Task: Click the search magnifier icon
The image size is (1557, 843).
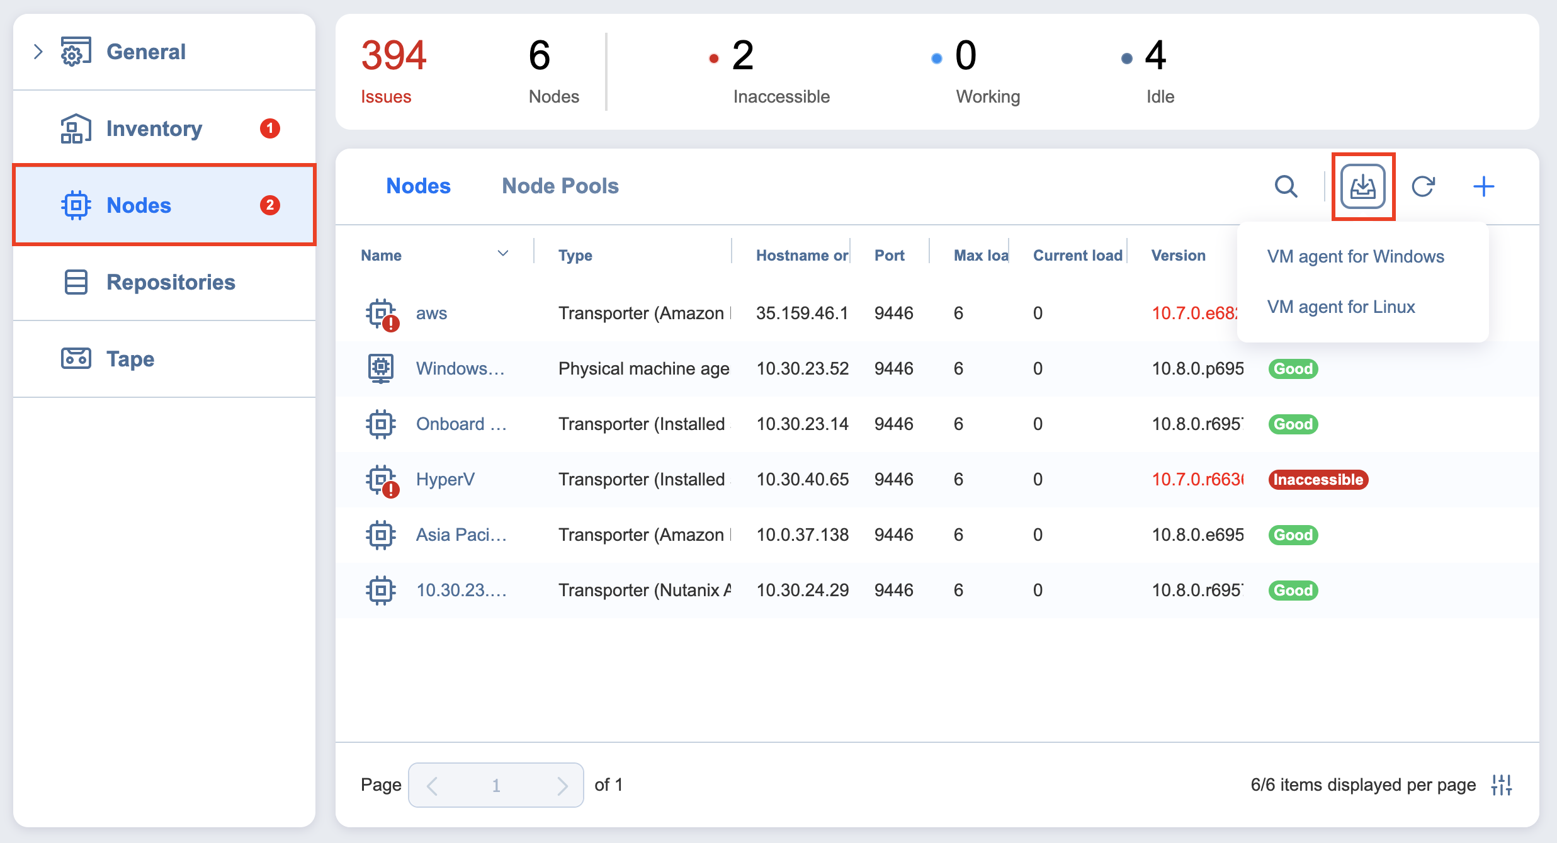Action: point(1286,186)
